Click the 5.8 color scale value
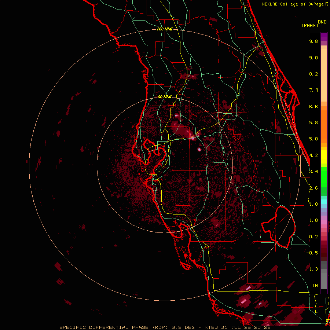330x330 pixels. pyautogui.click(x=313, y=123)
